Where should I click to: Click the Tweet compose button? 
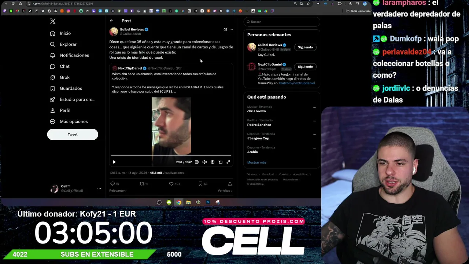[x=73, y=135]
